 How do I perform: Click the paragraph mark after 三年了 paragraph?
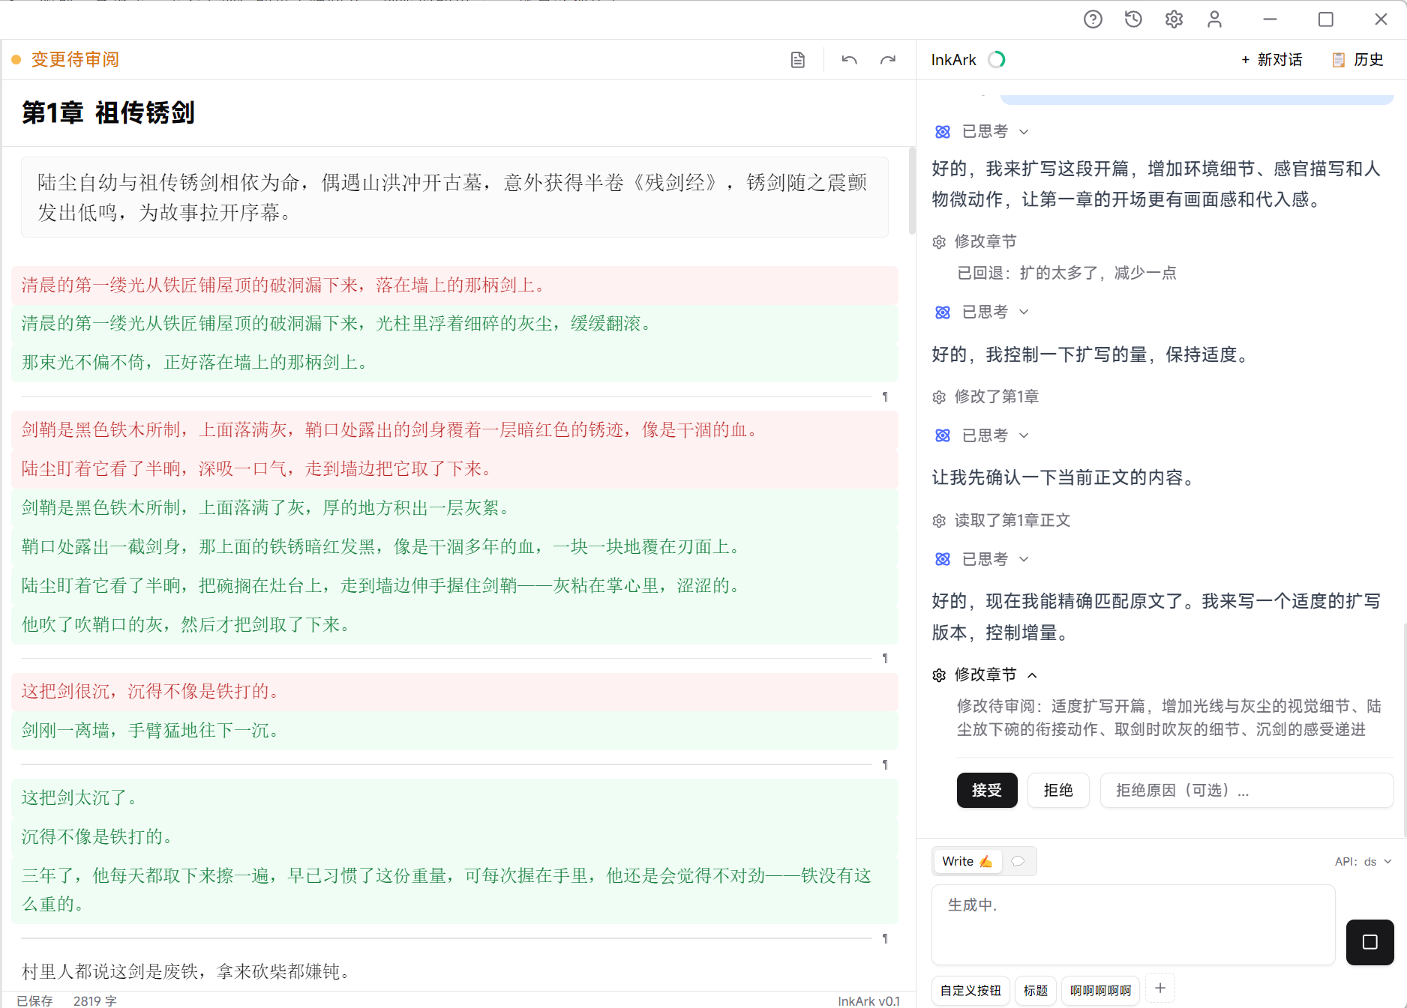885,938
